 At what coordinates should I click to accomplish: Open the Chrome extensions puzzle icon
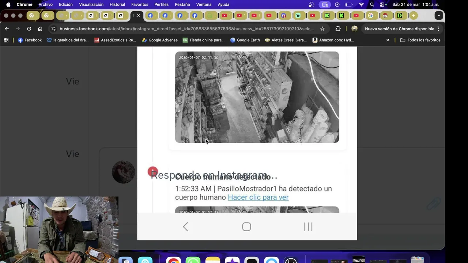click(338, 29)
